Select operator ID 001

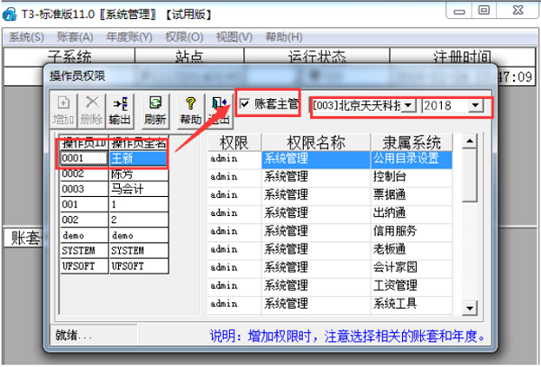point(84,204)
